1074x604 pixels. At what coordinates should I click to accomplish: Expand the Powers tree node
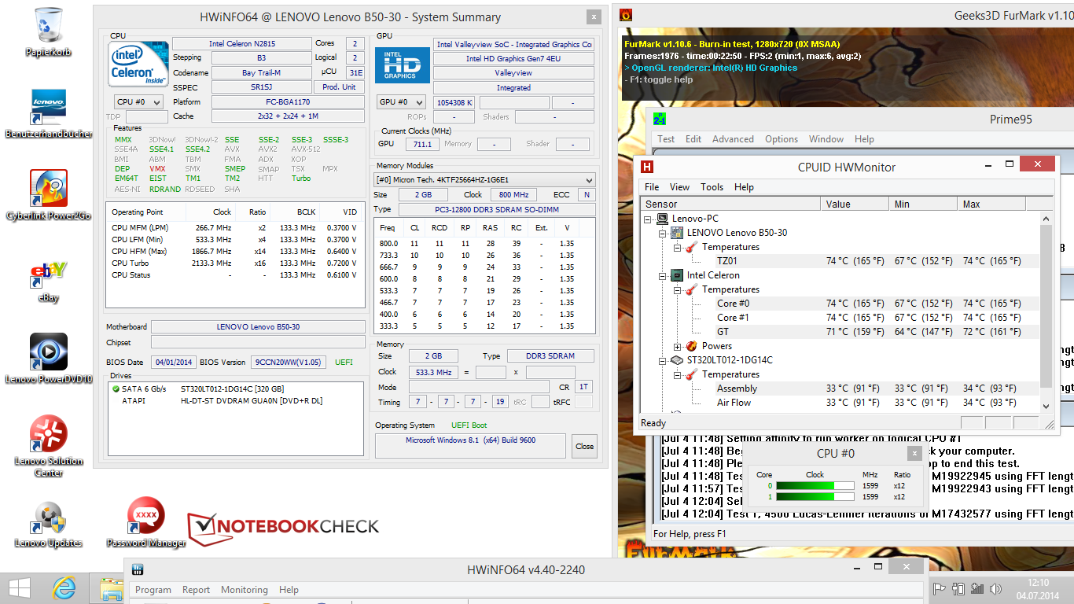[x=677, y=346]
